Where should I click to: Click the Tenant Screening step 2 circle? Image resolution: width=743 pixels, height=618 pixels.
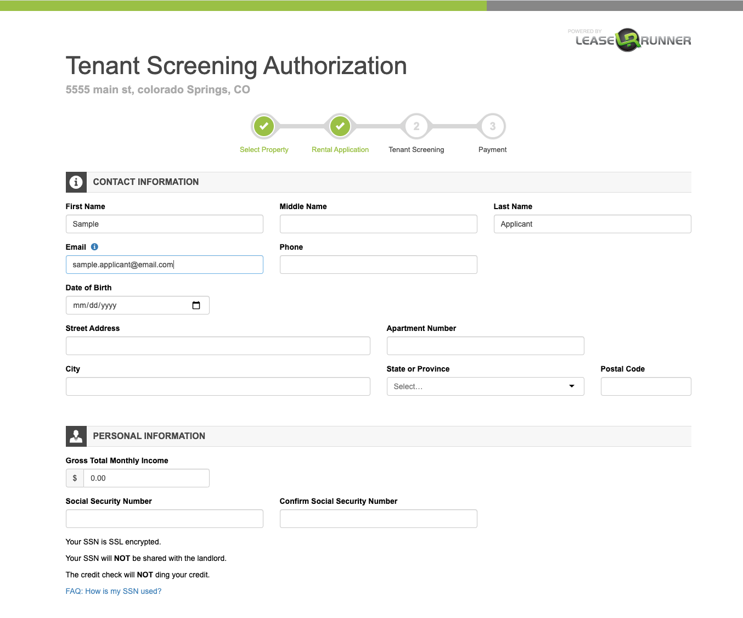pyautogui.click(x=416, y=126)
